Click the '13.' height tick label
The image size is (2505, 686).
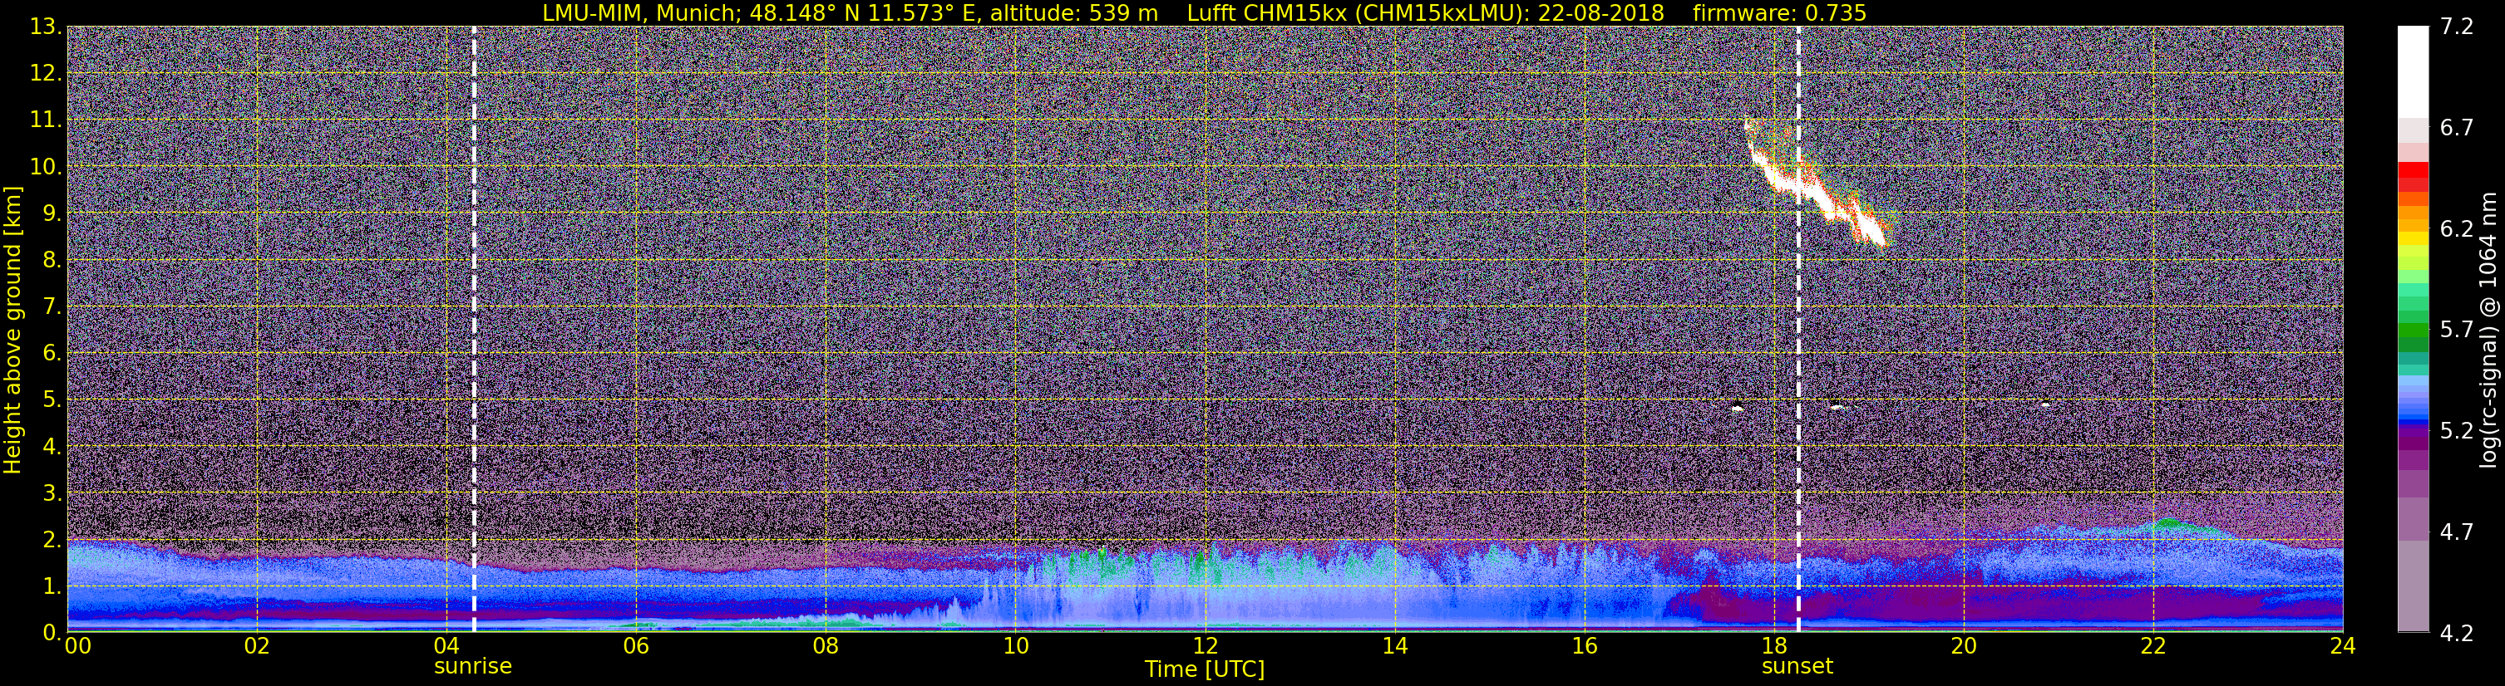tap(46, 27)
